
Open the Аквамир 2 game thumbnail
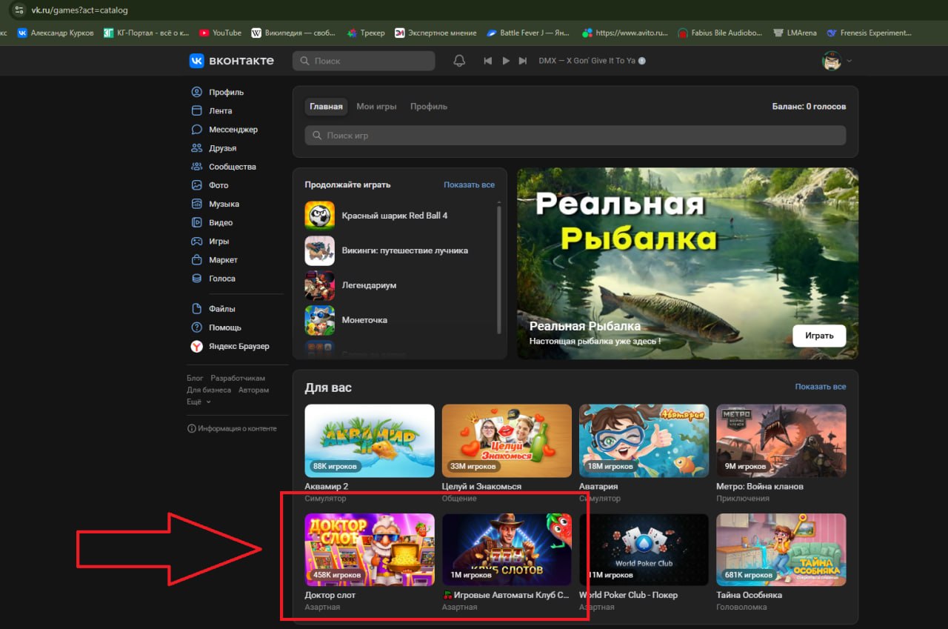[370, 440]
